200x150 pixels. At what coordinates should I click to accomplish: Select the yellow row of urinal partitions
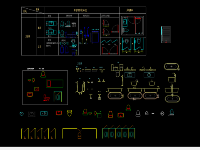coord(38,133)
